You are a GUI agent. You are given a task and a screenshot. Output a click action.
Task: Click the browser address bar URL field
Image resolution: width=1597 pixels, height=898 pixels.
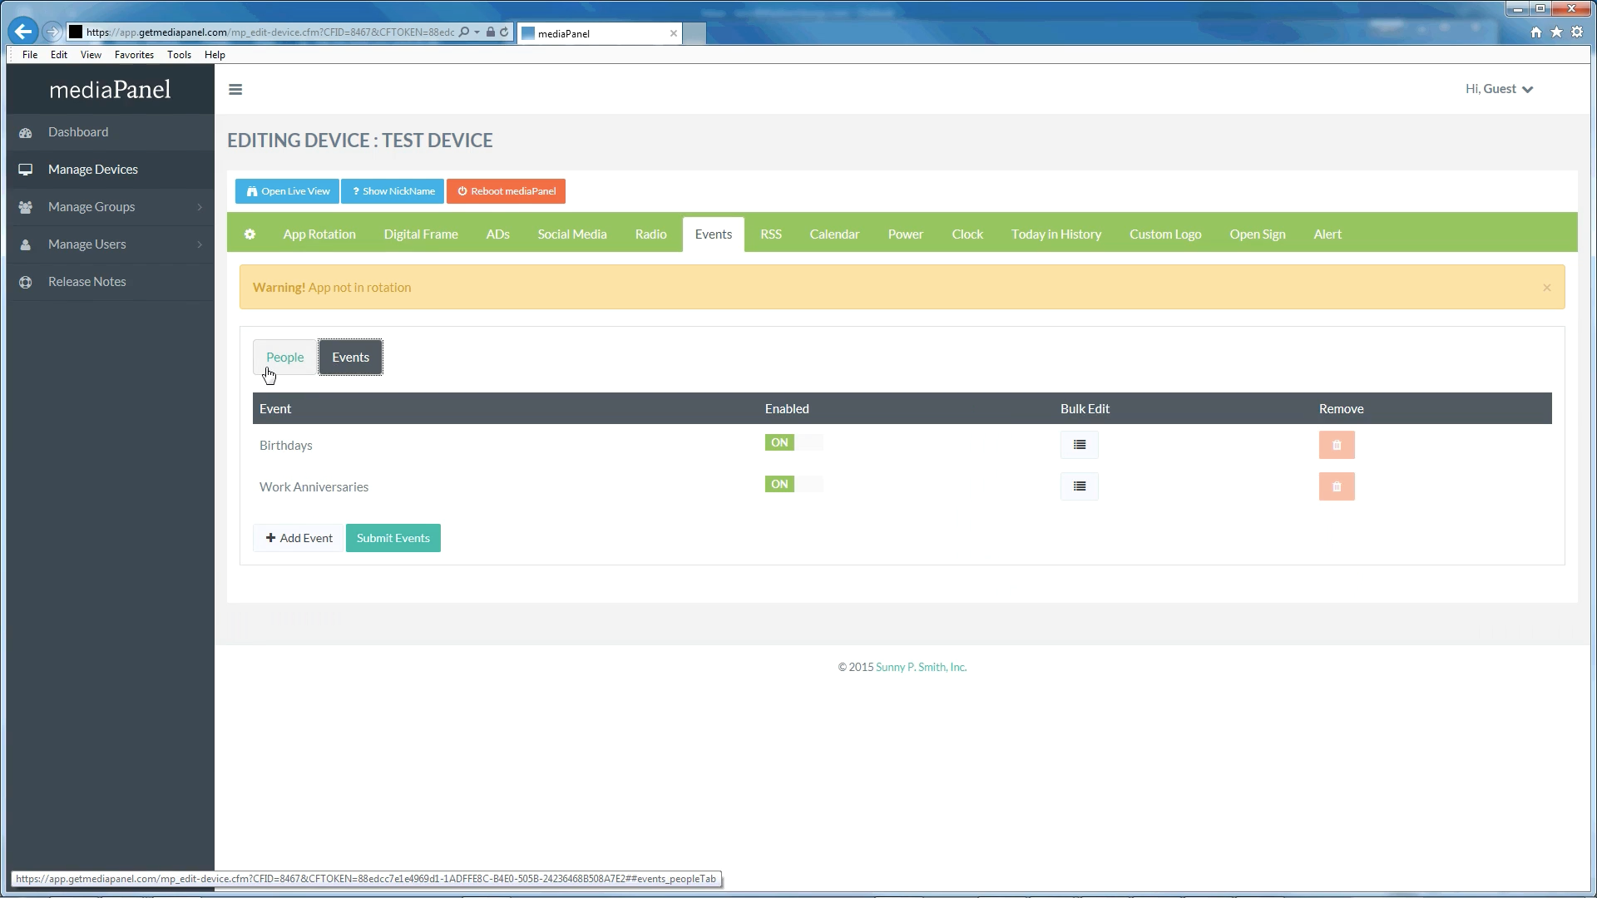click(270, 32)
